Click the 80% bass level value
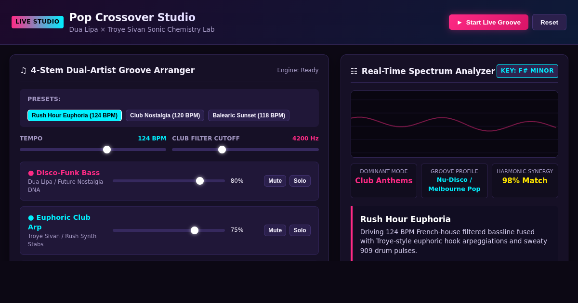This screenshot has width=578, height=303. click(x=237, y=181)
